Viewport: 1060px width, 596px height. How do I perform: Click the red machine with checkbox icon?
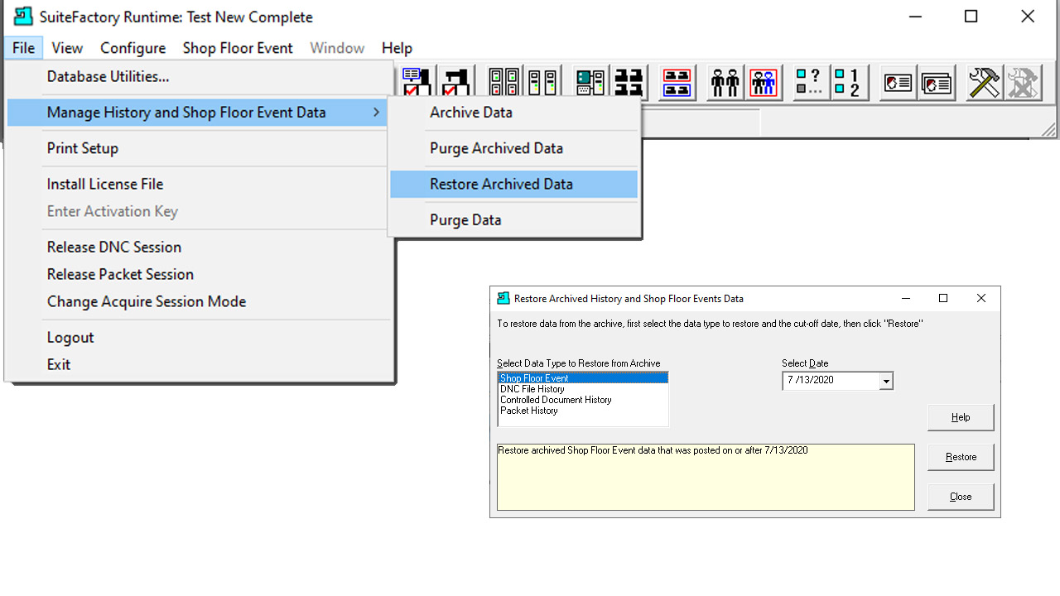(455, 83)
